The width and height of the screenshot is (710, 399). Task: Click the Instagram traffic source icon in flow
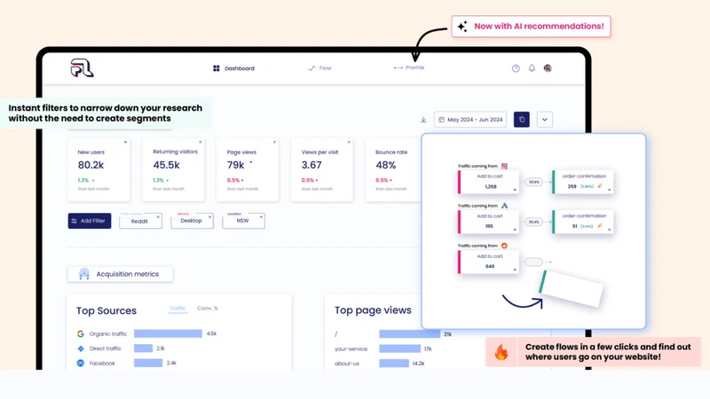(x=504, y=166)
